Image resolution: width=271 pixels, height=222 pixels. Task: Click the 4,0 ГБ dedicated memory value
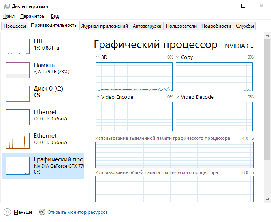(248, 138)
